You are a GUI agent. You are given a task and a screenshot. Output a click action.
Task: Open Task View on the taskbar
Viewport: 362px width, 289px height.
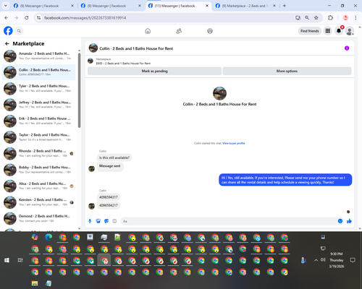pos(20,260)
